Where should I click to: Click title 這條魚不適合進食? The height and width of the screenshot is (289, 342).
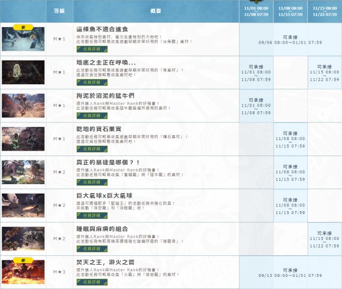pyautogui.click(x=102, y=29)
